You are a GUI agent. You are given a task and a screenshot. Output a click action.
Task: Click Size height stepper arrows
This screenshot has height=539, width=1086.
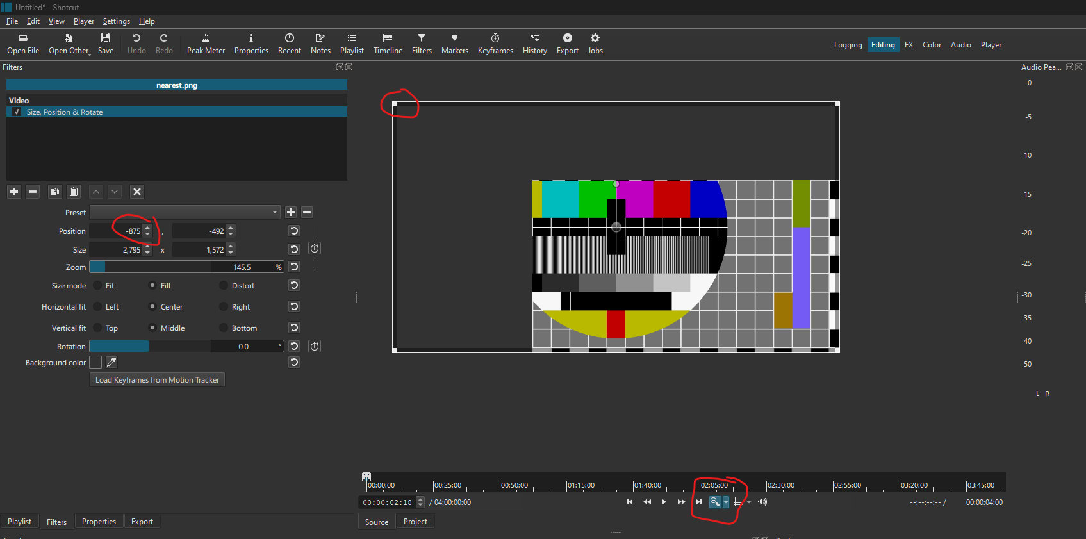[x=231, y=249]
